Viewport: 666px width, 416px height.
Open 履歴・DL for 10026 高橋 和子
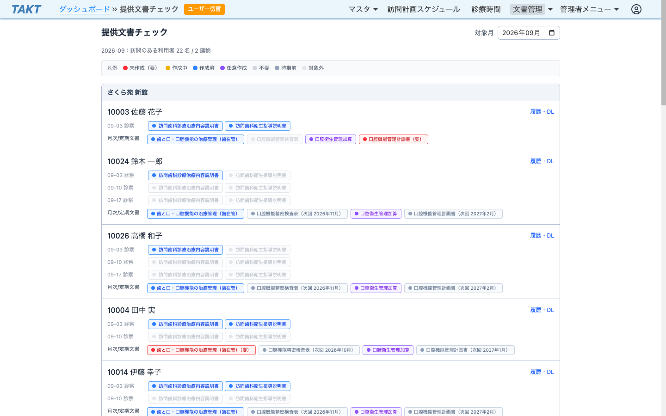tap(542, 236)
